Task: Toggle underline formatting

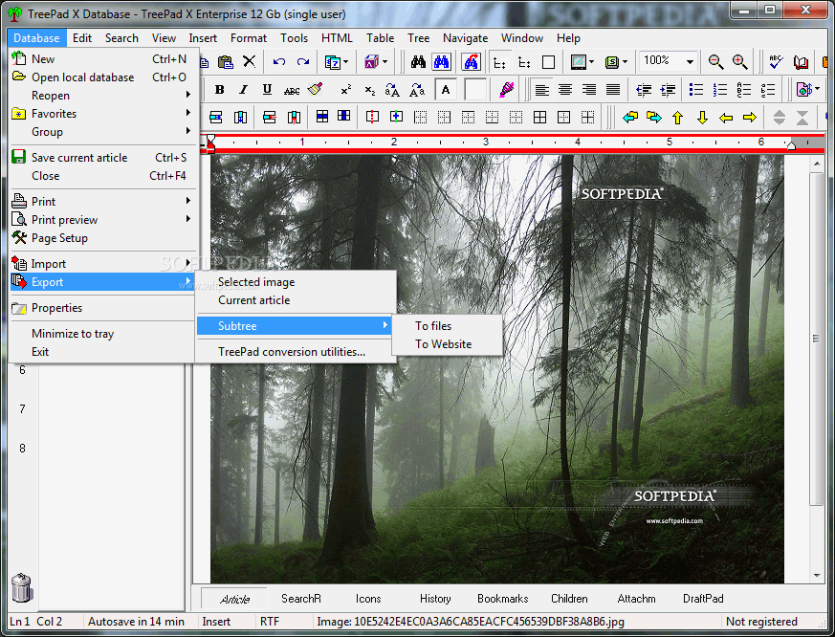Action: tap(267, 90)
